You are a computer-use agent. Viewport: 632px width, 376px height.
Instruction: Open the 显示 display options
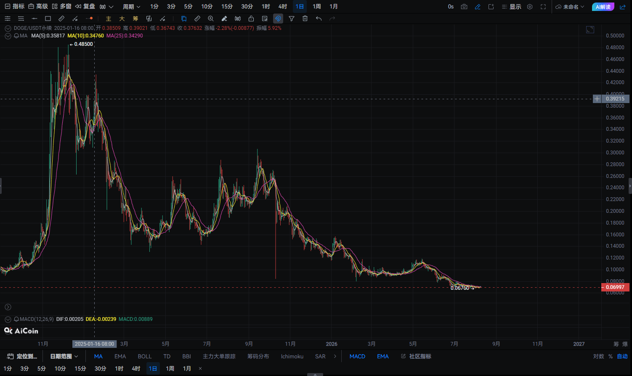(x=511, y=7)
